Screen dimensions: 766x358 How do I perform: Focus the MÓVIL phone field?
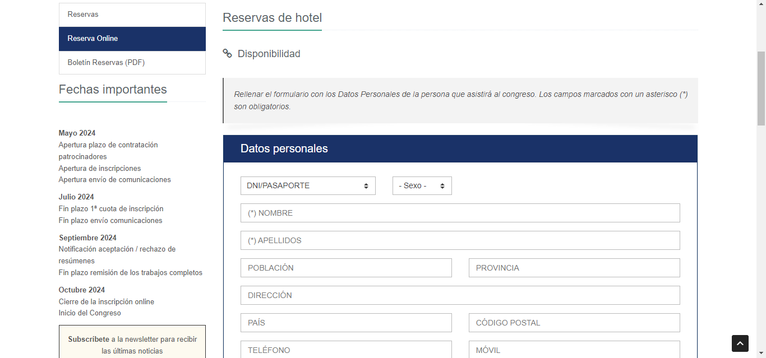point(574,349)
